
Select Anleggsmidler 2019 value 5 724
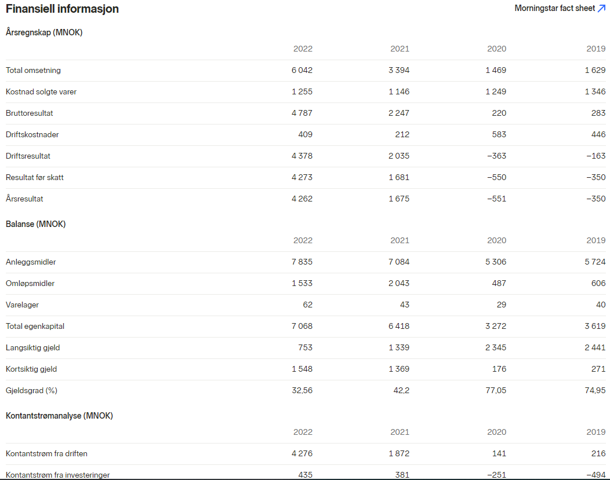coord(596,262)
